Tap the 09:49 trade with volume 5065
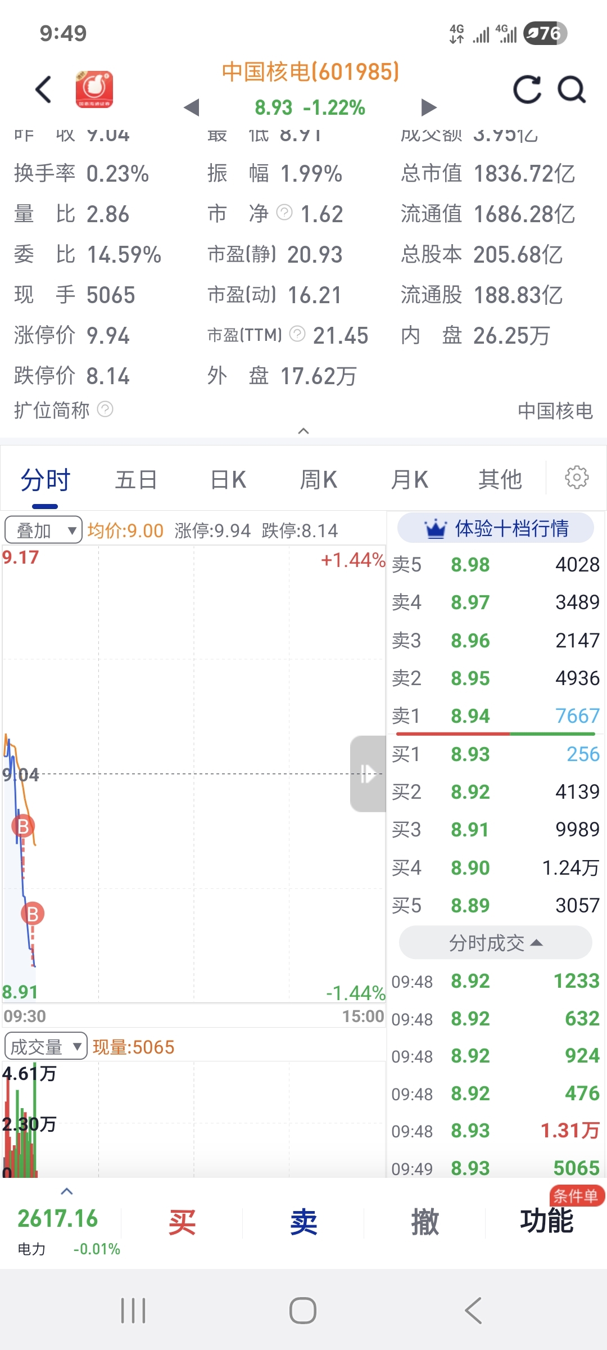Image resolution: width=607 pixels, height=1350 pixels. coord(495,1168)
